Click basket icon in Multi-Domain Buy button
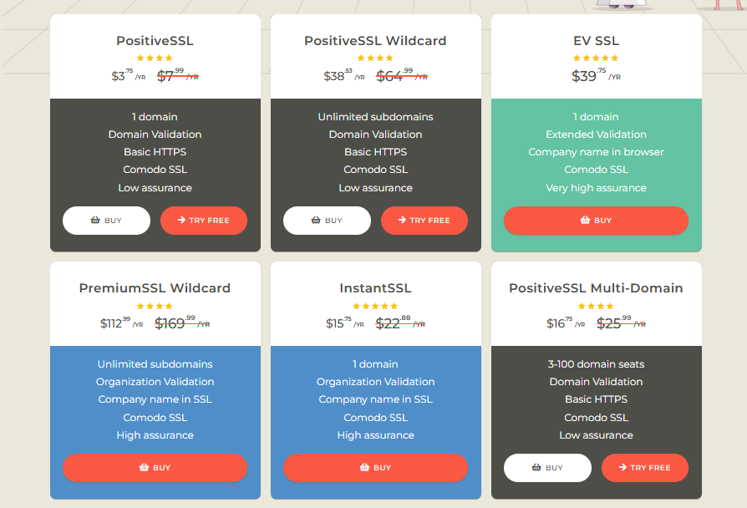The height and width of the screenshot is (508, 747). [536, 468]
